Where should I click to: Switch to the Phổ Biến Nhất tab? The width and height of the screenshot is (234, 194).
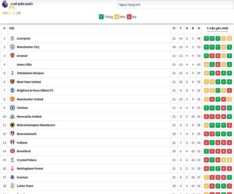[23, 4]
